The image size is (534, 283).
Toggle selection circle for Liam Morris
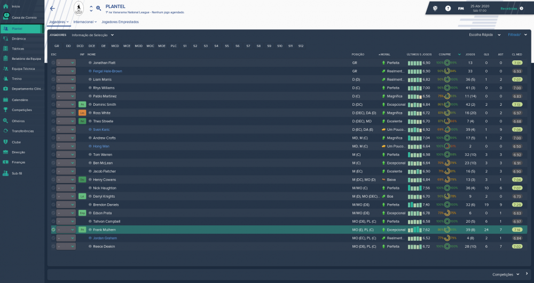(x=53, y=80)
